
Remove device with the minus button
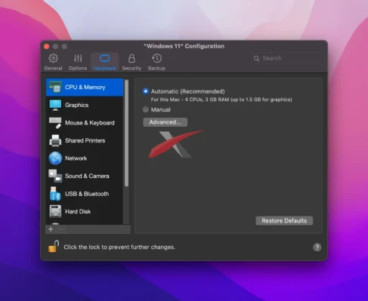(x=60, y=229)
